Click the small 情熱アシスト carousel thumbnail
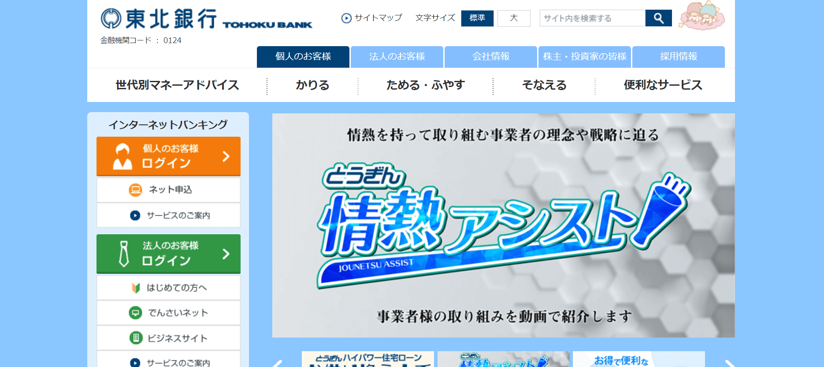 (504, 359)
